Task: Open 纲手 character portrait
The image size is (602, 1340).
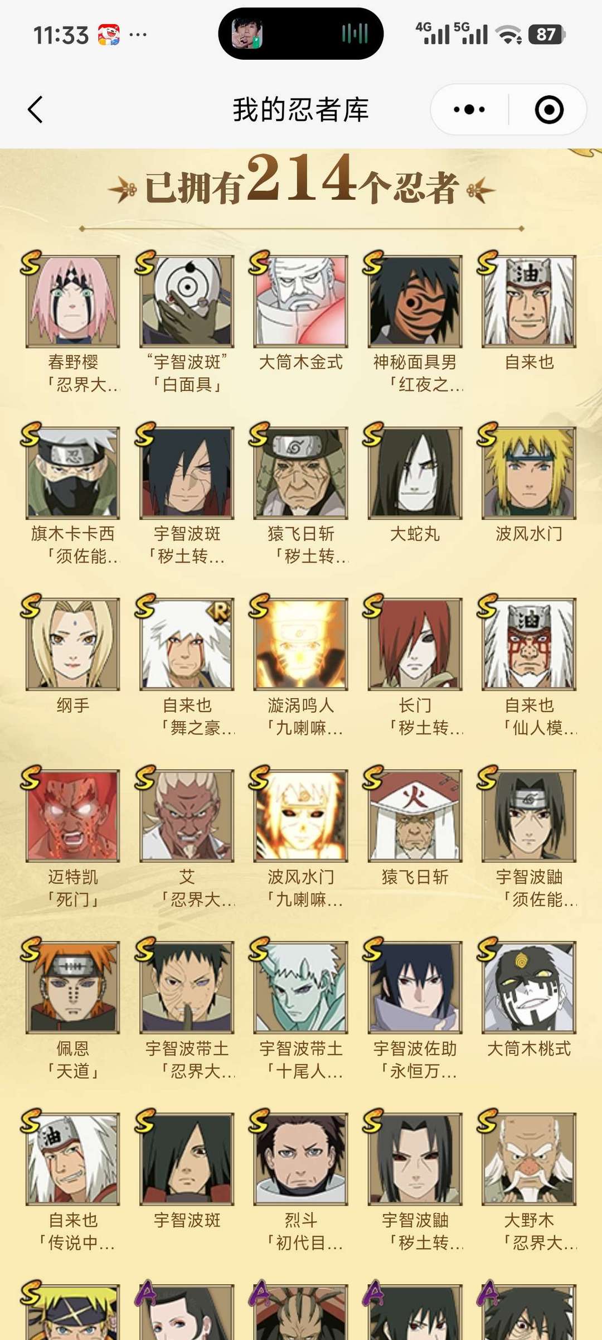Action: click(x=72, y=645)
